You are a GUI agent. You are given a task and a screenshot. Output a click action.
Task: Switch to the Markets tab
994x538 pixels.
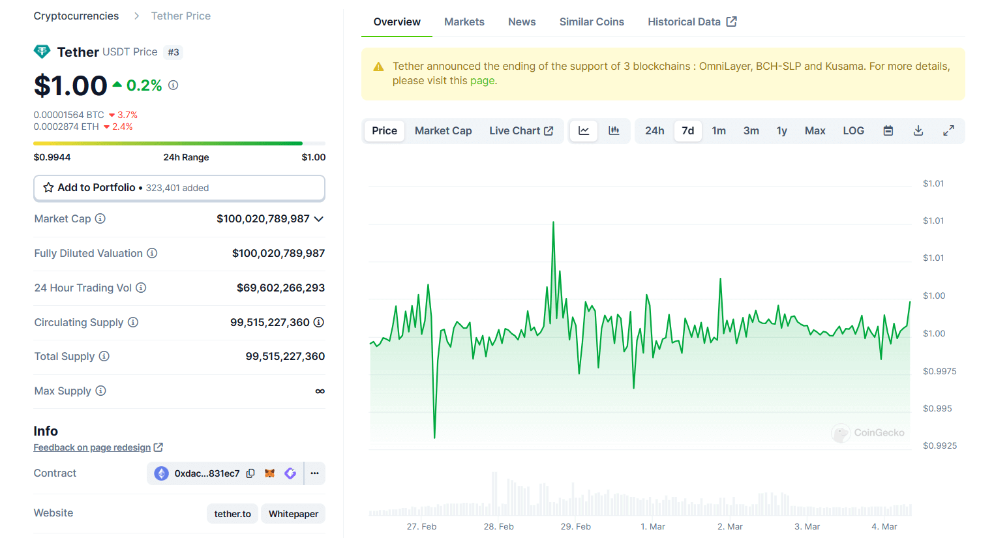pyautogui.click(x=464, y=22)
